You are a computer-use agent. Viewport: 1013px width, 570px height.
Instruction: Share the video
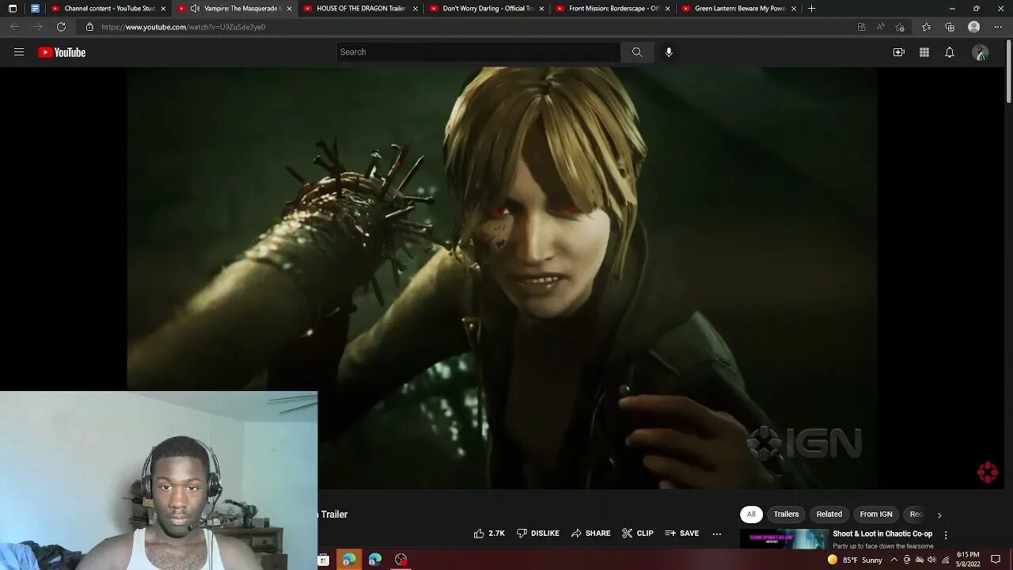[590, 534]
